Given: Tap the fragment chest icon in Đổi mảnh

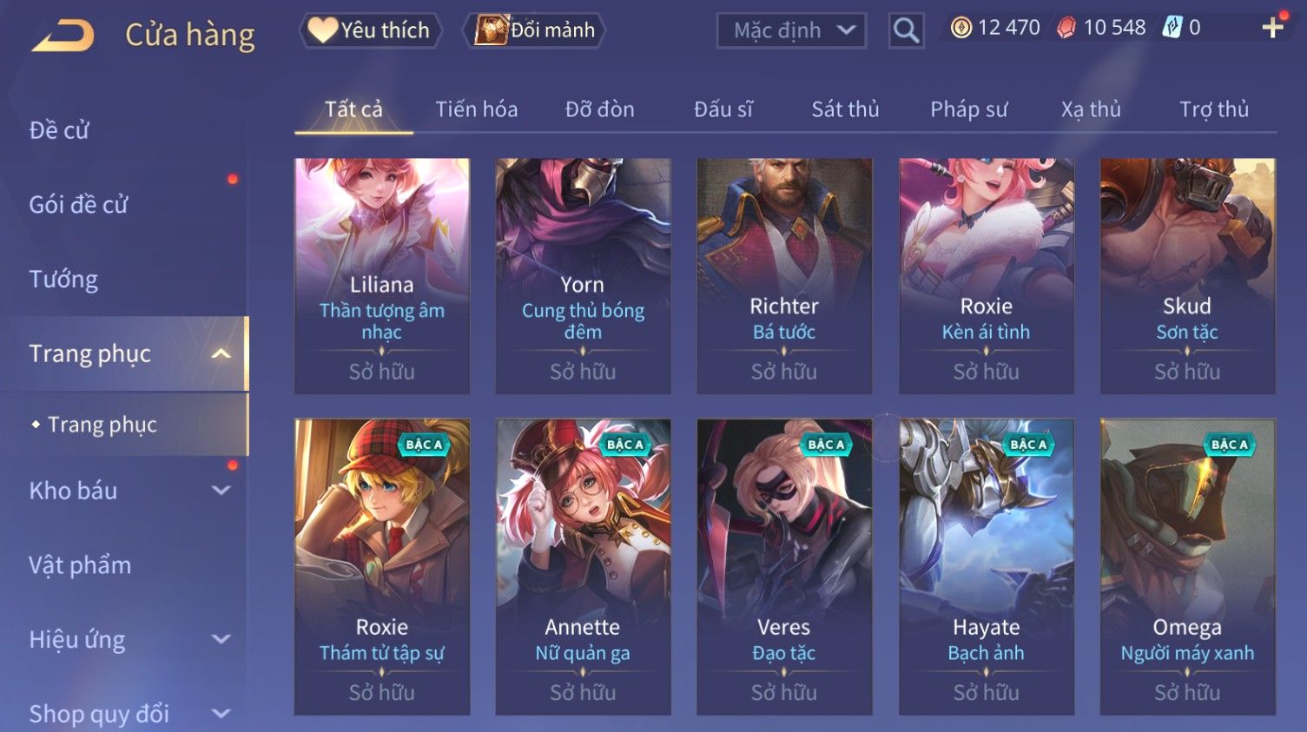Looking at the screenshot, I should [x=491, y=30].
